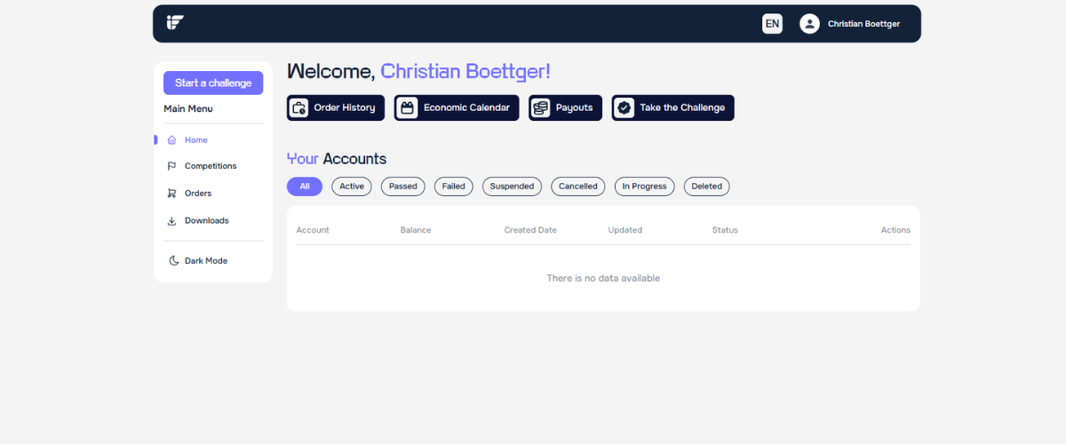This screenshot has width=1066, height=444.
Task: Click the Dark Mode moon icon
Action: pyautogui.click(x=174, y=260)
